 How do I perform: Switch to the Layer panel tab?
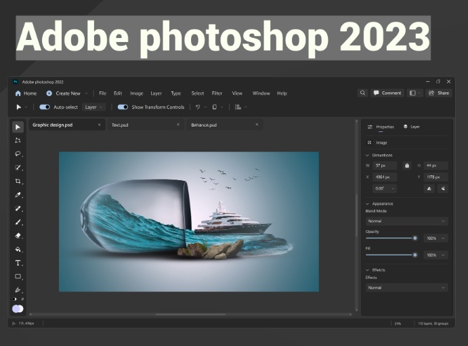click(412, 127)
